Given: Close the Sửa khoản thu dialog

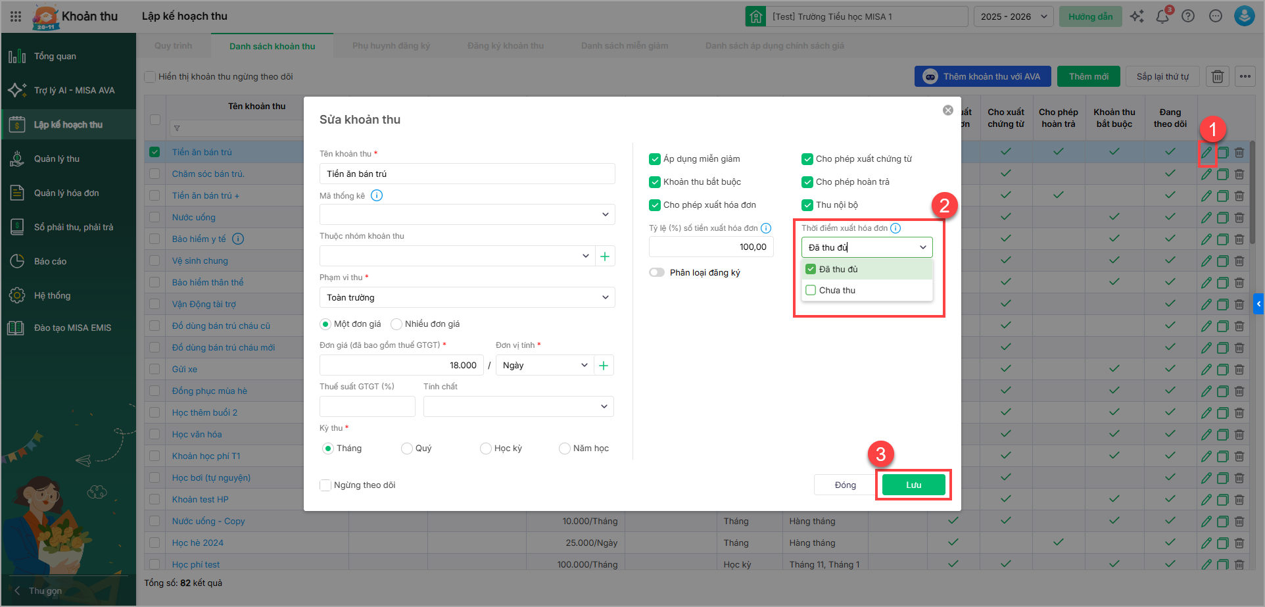Looking at the screenshot, I should point(947,110).
